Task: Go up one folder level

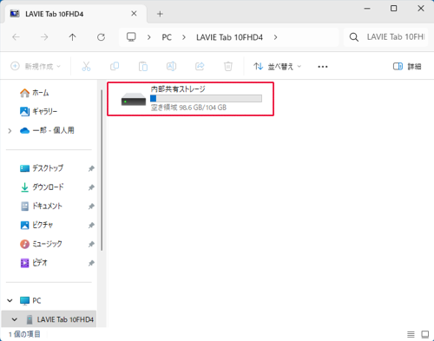Action: point(72,37)
